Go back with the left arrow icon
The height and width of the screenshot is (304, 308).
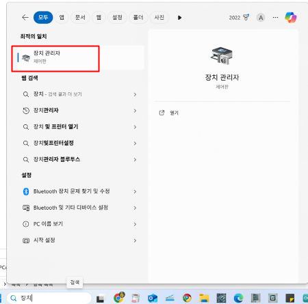[25, 17]
